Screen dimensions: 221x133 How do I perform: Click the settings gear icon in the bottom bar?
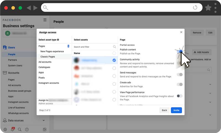click(5, 129)
